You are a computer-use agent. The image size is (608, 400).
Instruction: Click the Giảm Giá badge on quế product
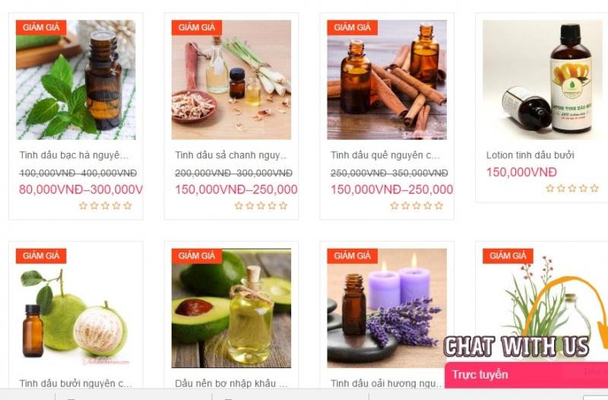point(352,27)
